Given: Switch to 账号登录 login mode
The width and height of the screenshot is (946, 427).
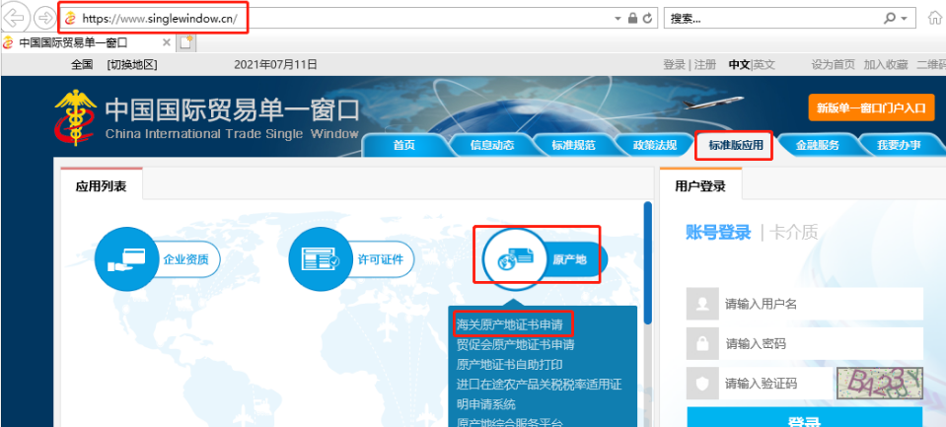Looking at the screenshot, I should [718, 232].
